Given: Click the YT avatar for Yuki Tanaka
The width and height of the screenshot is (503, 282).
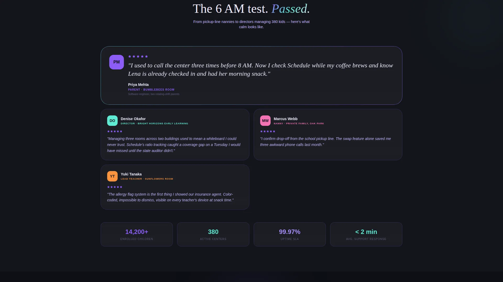Looking at the screenshot, I should click(x=112, y=176).
